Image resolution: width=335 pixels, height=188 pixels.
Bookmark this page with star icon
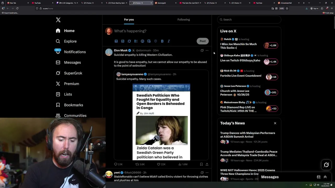(287, 8)
